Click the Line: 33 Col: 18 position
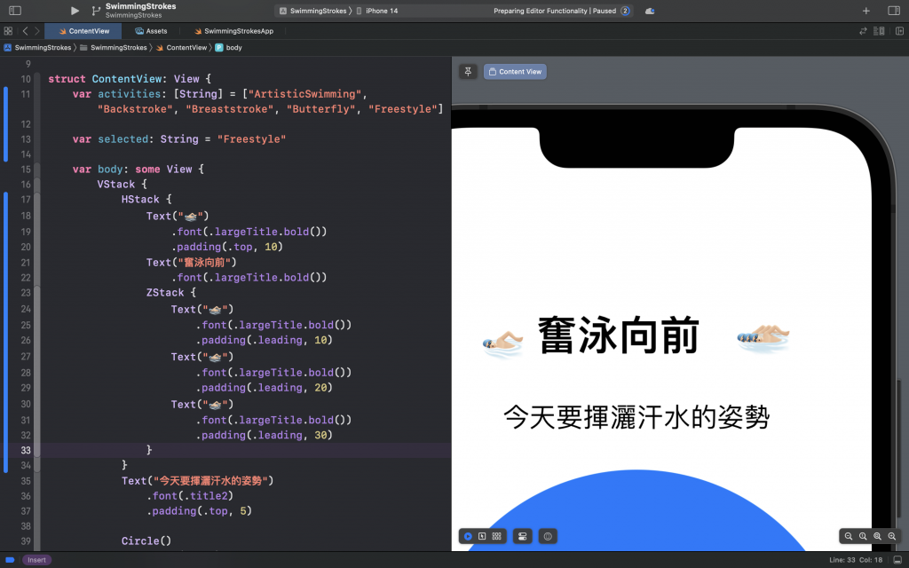 coord(856,560)
